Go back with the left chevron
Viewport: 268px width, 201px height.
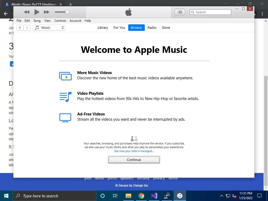20,28
